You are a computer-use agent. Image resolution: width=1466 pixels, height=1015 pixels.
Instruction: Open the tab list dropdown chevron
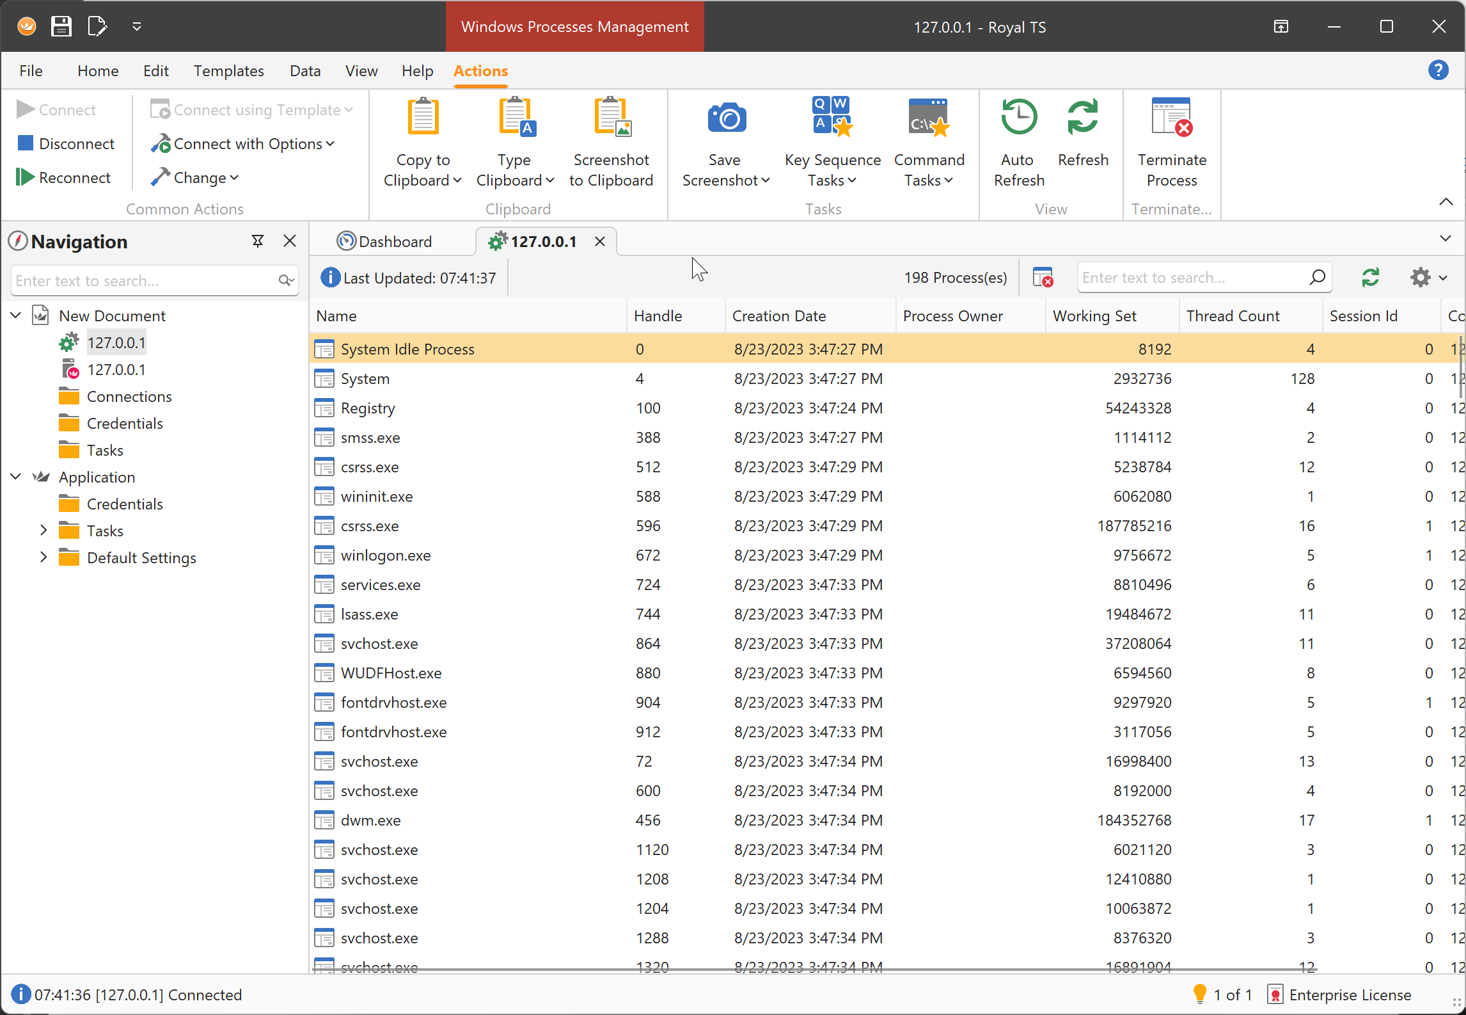[x=1445, y=239]
